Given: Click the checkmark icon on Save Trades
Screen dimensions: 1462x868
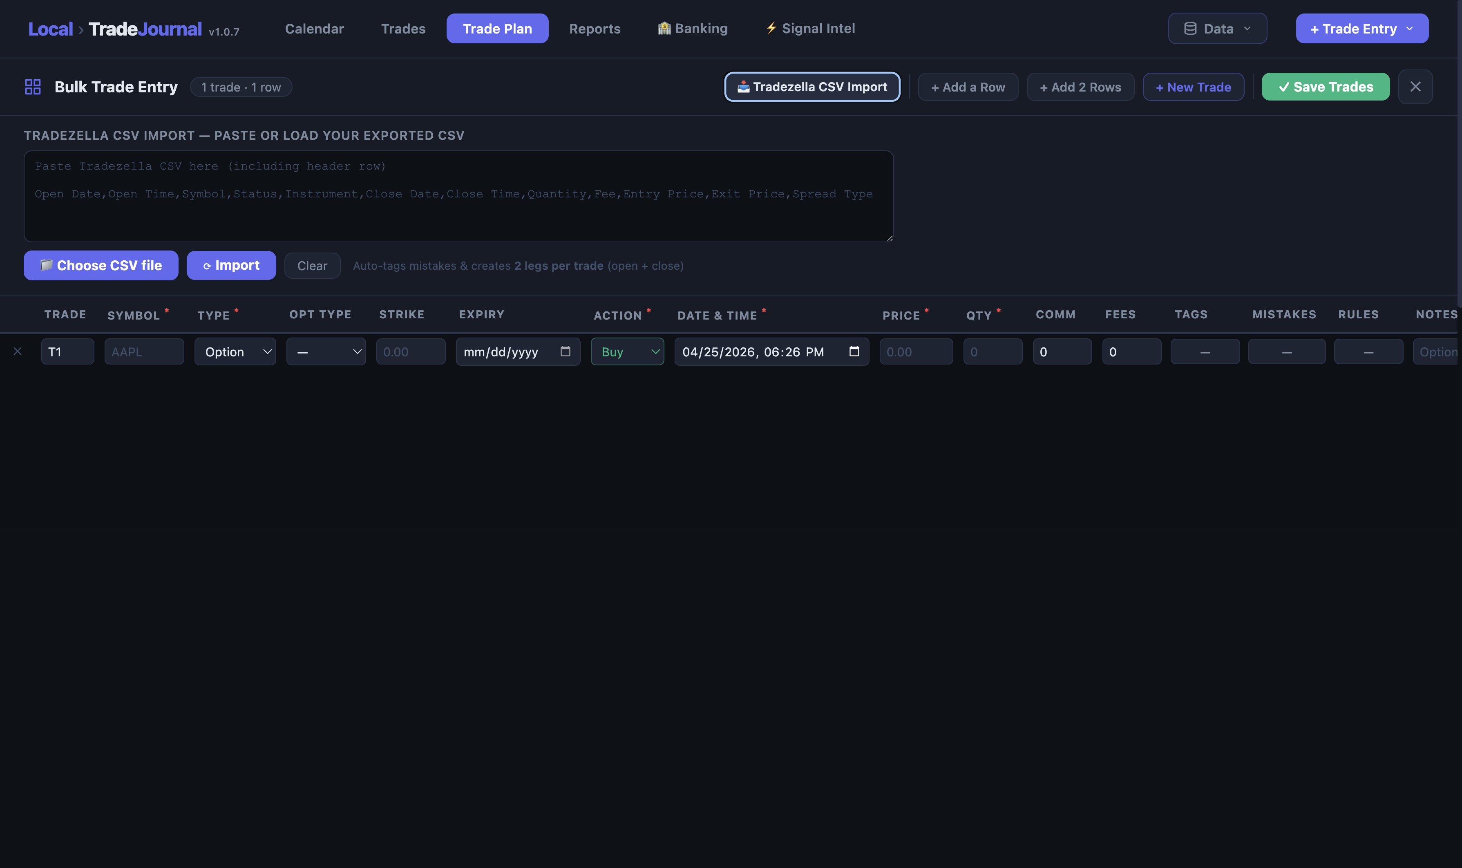Looking at the screenshot, I should coord(1284,87).
